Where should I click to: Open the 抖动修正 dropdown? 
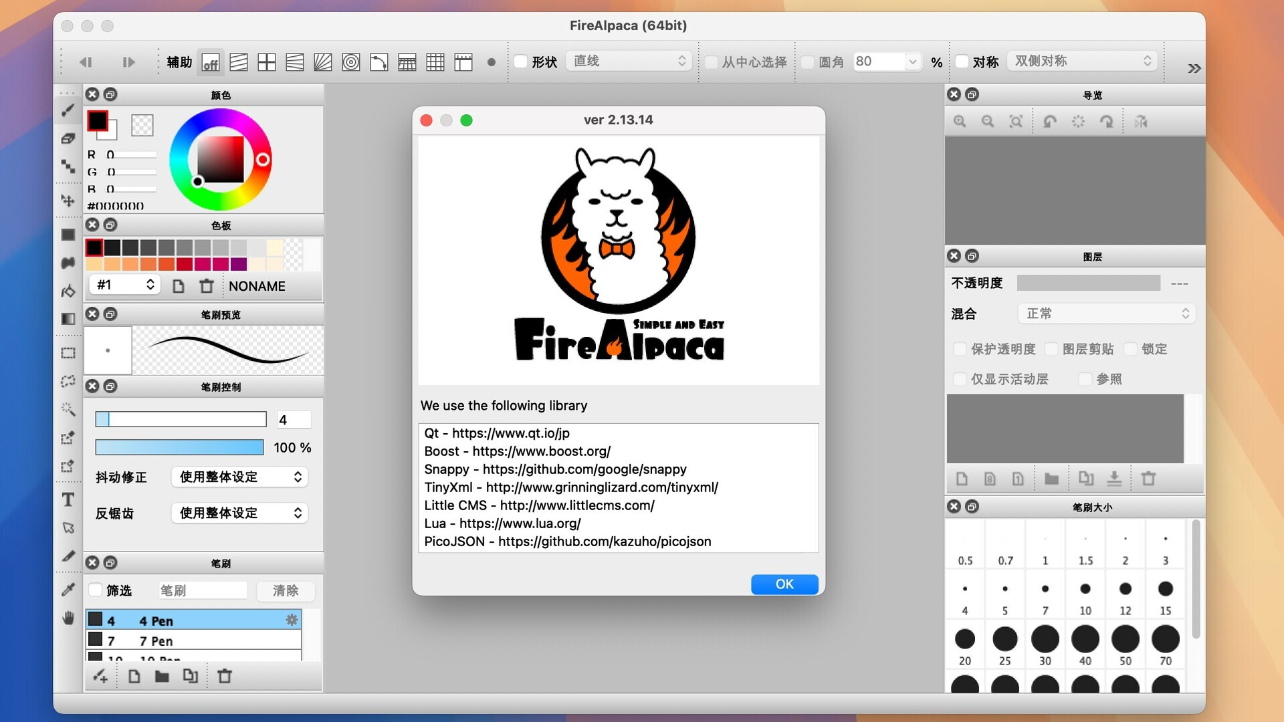pos(239,477)
